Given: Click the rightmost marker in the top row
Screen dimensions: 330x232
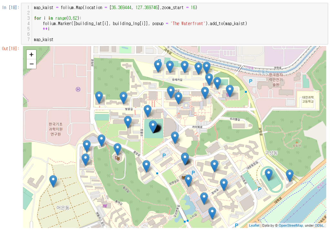Looking at the screenshot, I should click(x=206, y=67).
